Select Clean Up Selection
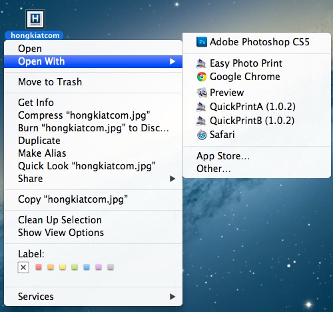This screenshot has width=333, height=312. point(93,220)
